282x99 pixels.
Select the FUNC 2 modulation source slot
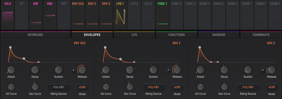point(176,15)
